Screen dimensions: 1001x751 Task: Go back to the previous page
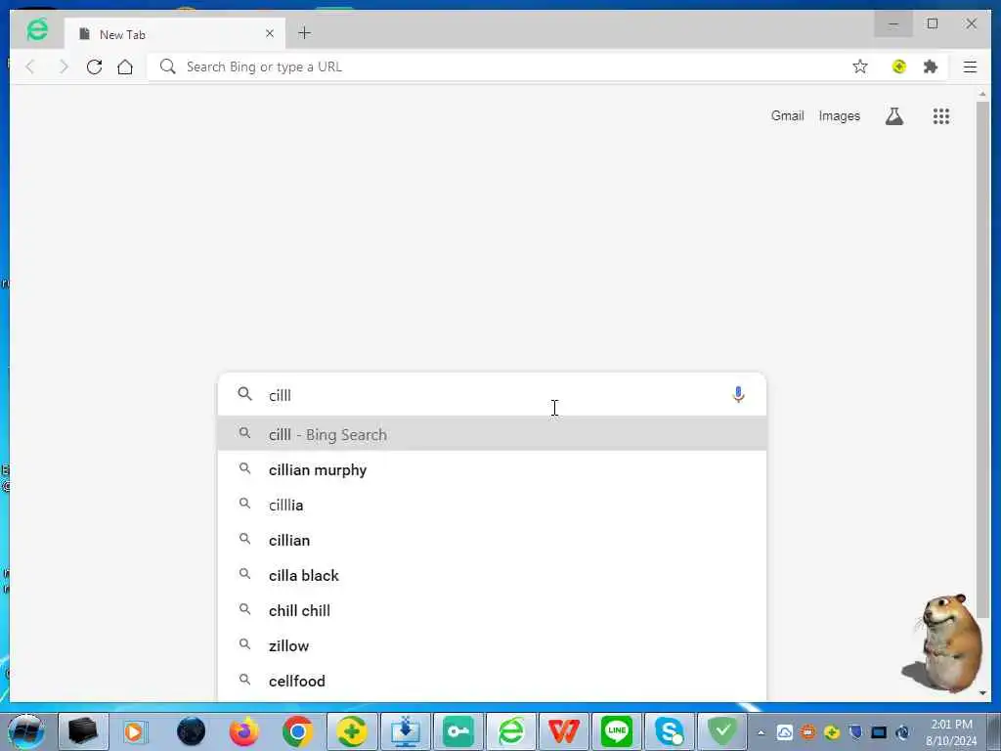[x=30, y=66]
